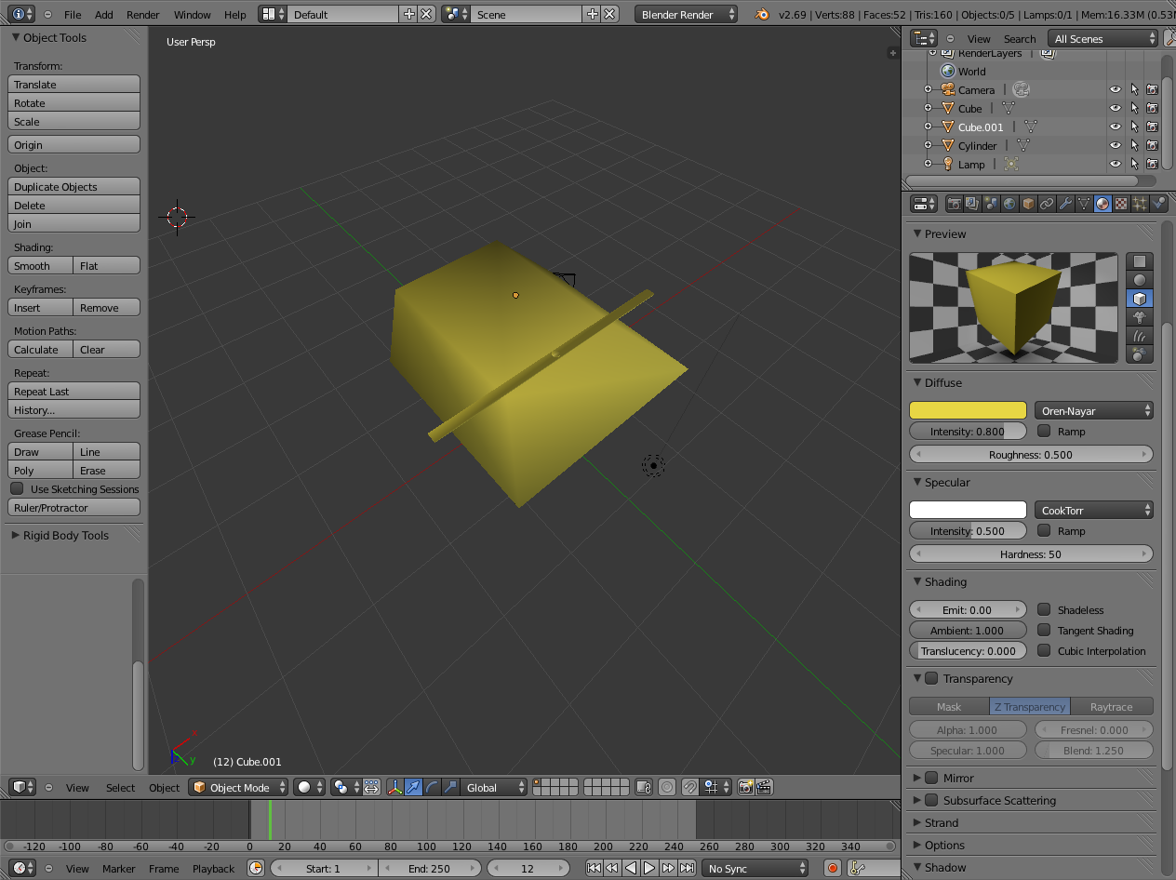Hide Cube.001 using its eye icon

coord(1116,127)
